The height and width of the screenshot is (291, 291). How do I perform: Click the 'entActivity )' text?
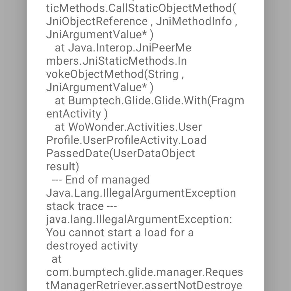coord(77,114)
